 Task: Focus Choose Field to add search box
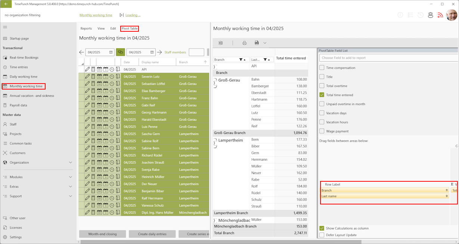point(389,58)
